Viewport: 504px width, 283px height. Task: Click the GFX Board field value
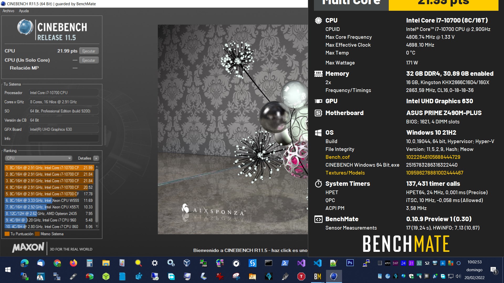[x=64, y=129]
